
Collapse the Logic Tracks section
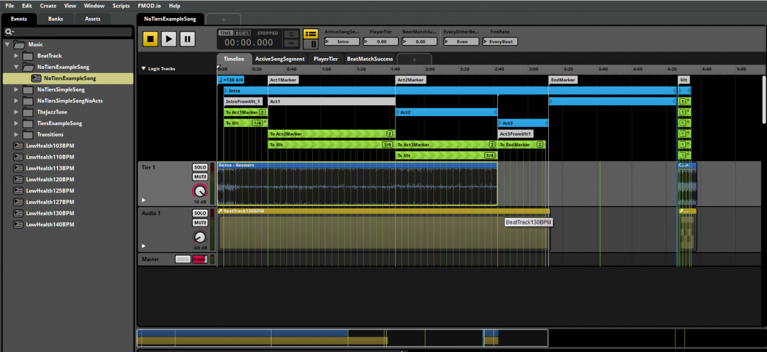coord(143,69)
